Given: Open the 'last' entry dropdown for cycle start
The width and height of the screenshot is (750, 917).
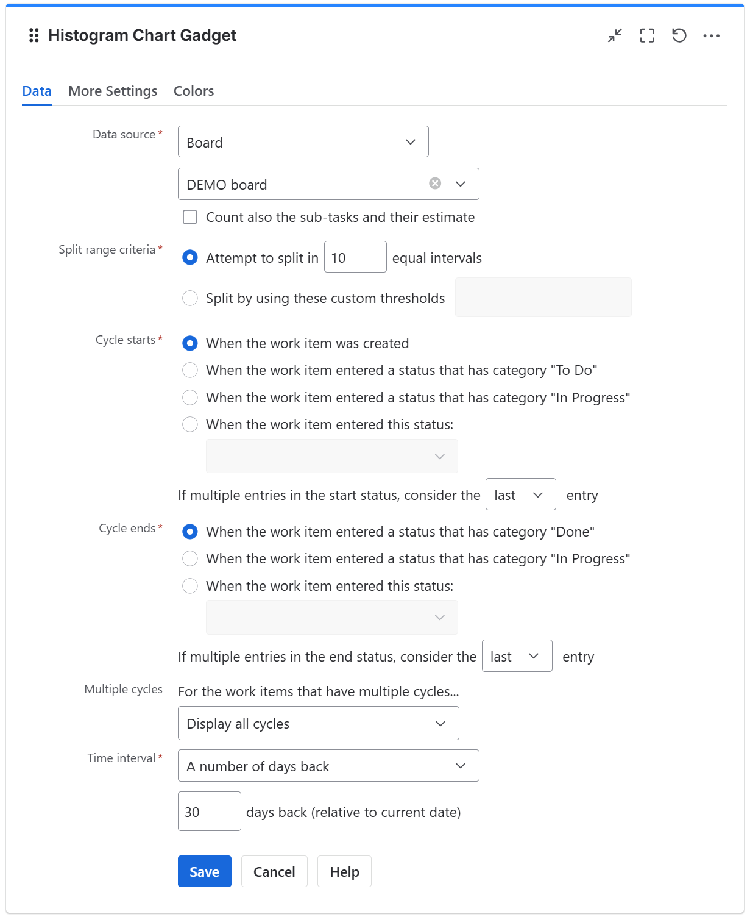Looking at the screenshot, I should click(x=520, y=494).
